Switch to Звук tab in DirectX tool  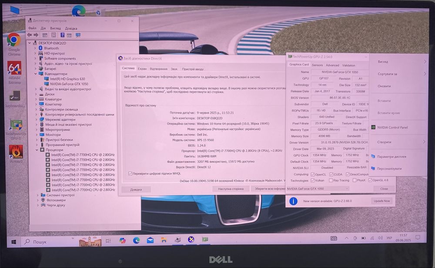point(174,69)
